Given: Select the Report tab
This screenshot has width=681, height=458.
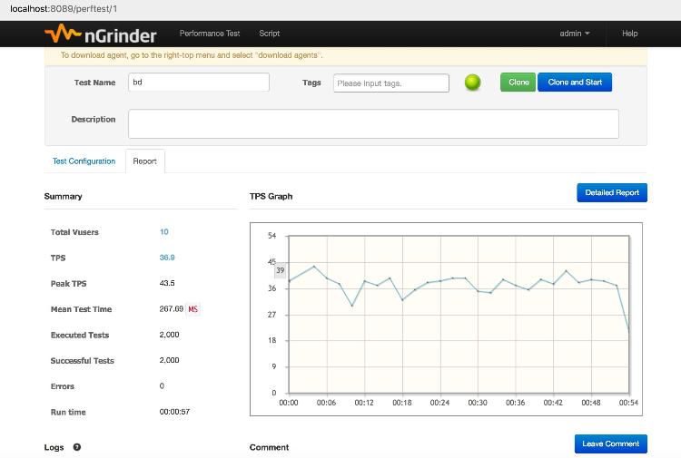Looking at the screenshot, I should [x=145, y=161].
